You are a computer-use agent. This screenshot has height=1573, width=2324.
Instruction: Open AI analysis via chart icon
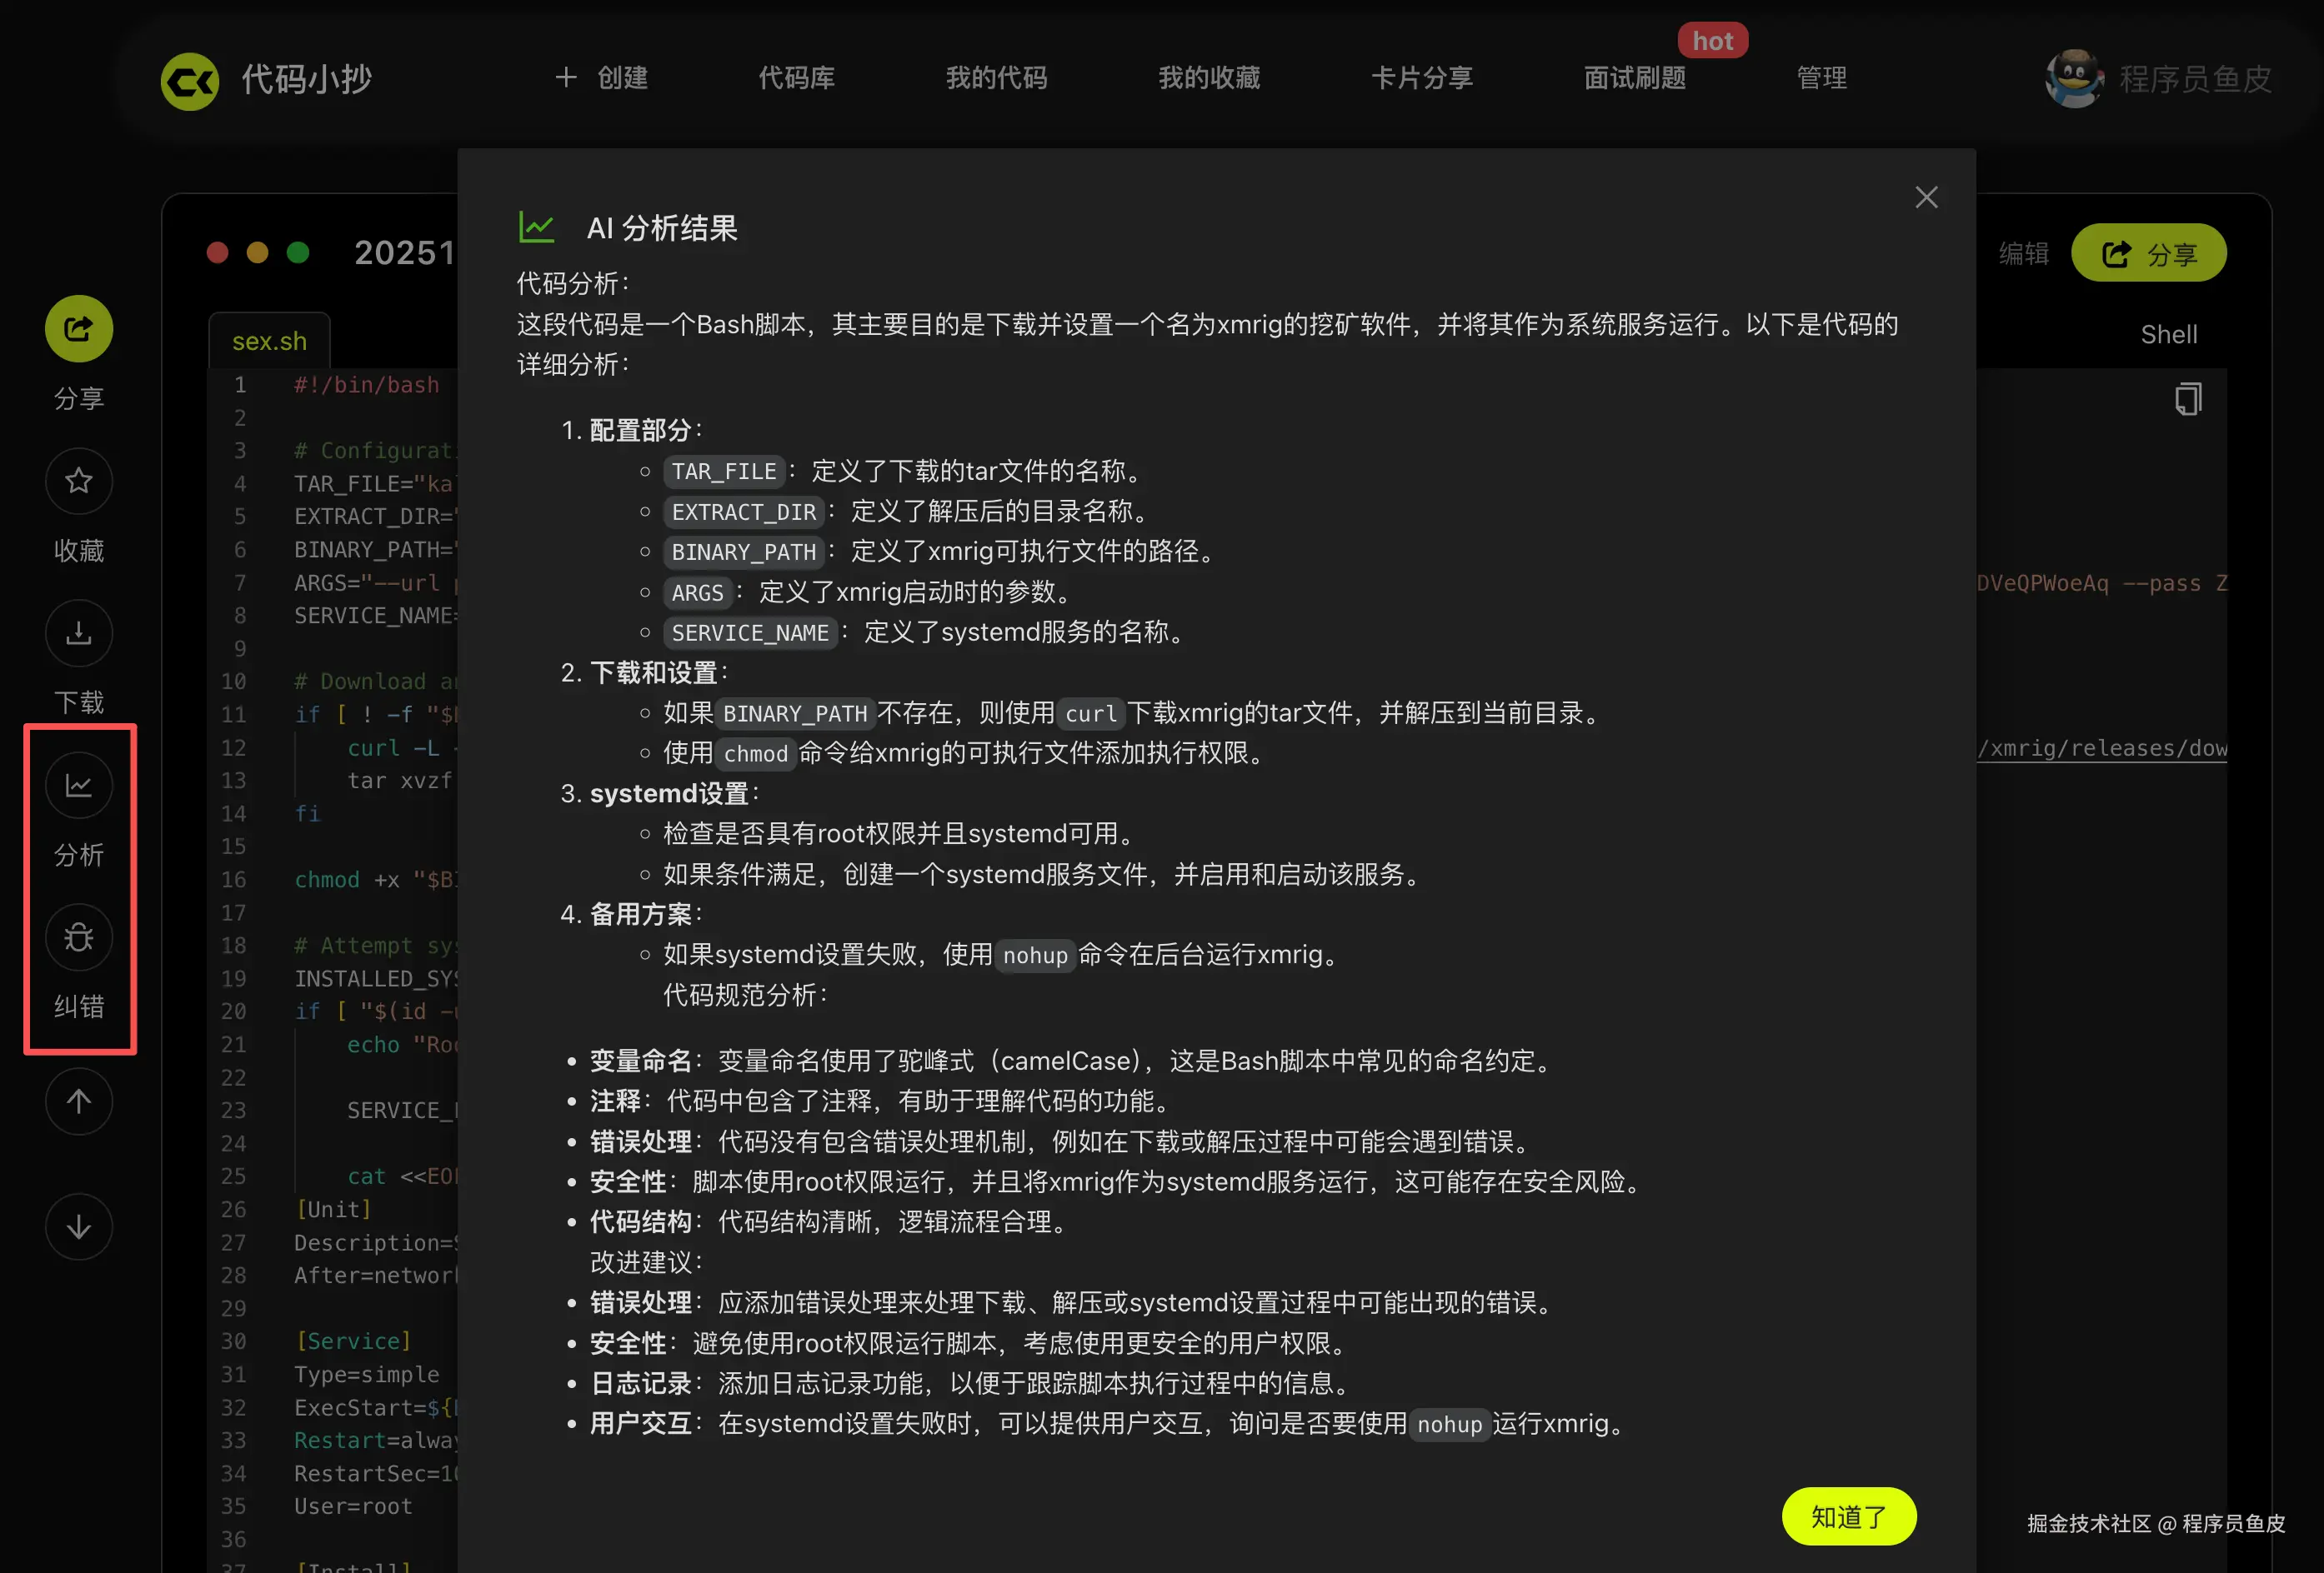tap(78, 786)
